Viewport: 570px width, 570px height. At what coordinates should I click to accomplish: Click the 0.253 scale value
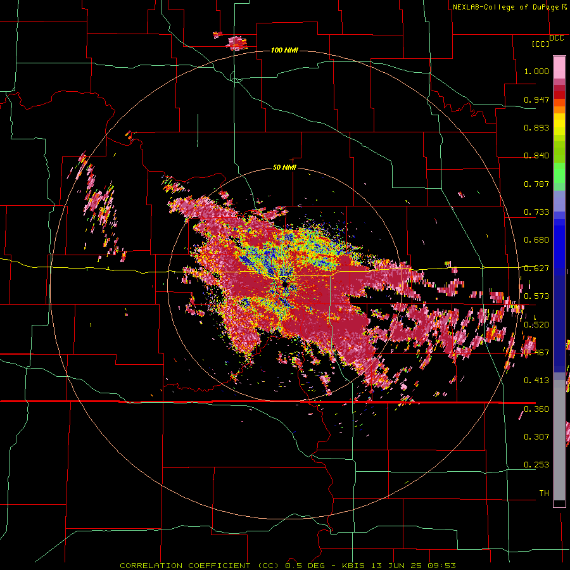click(536, 465)
